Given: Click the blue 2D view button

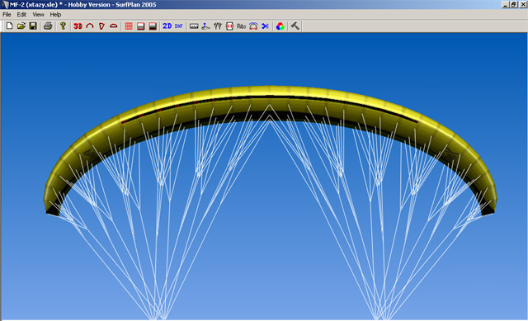Looking at the screenshot, I should pos(167,26).
